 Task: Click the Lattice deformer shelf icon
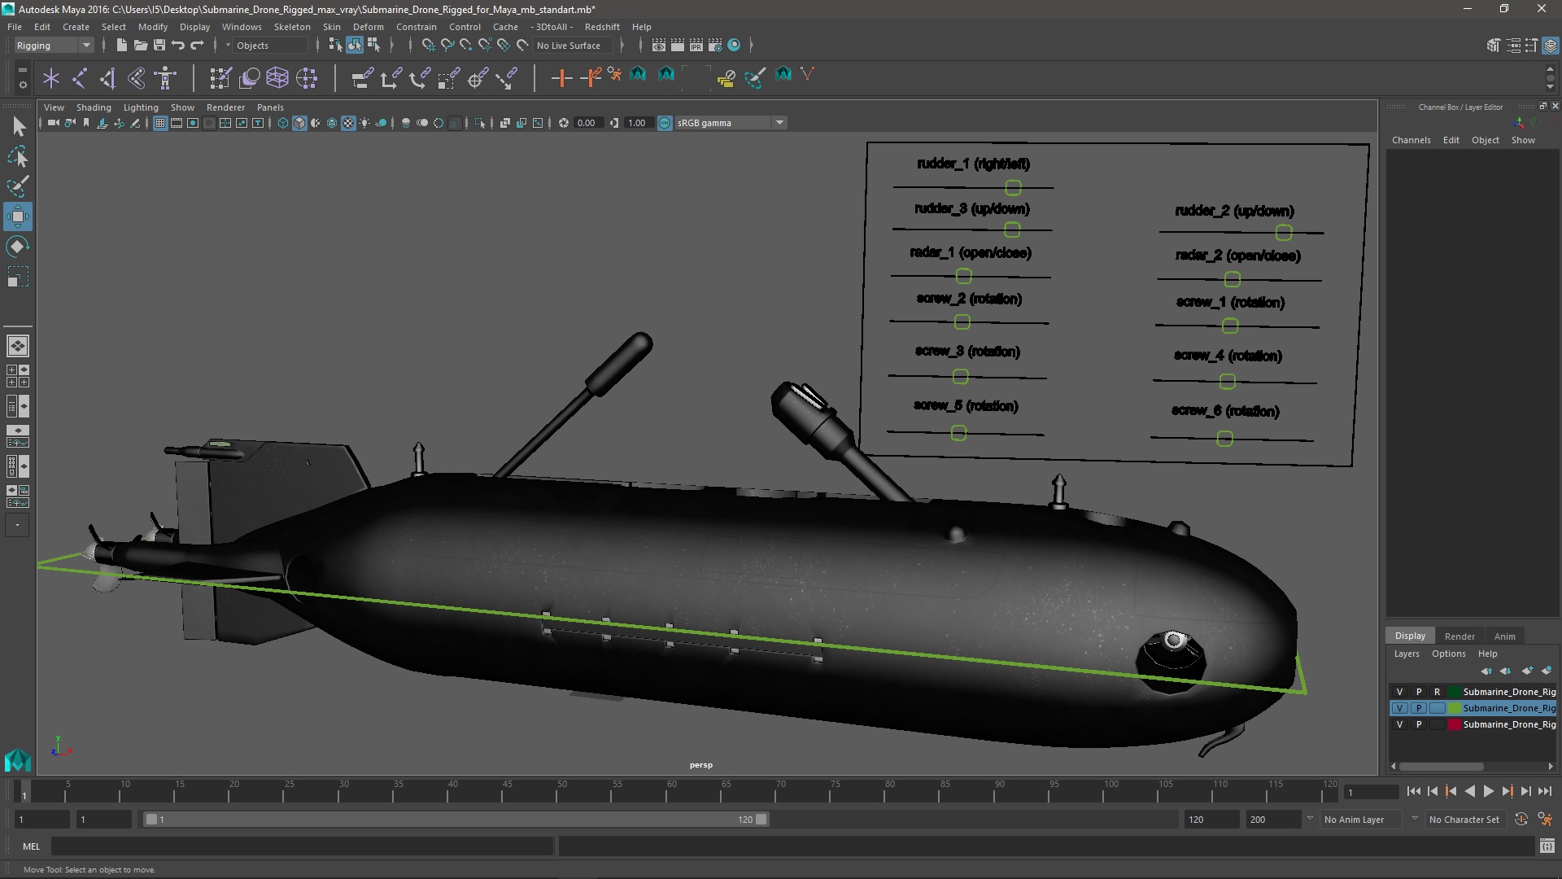tap(277, 78)
